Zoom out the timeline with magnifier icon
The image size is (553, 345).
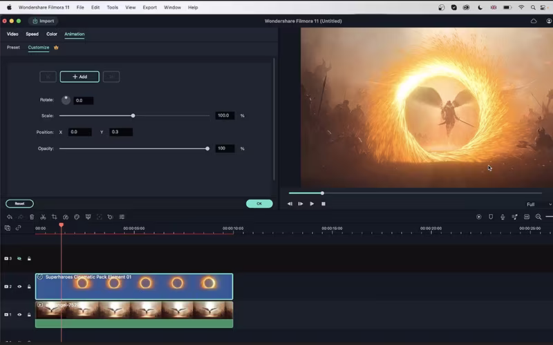coord(538,217)
